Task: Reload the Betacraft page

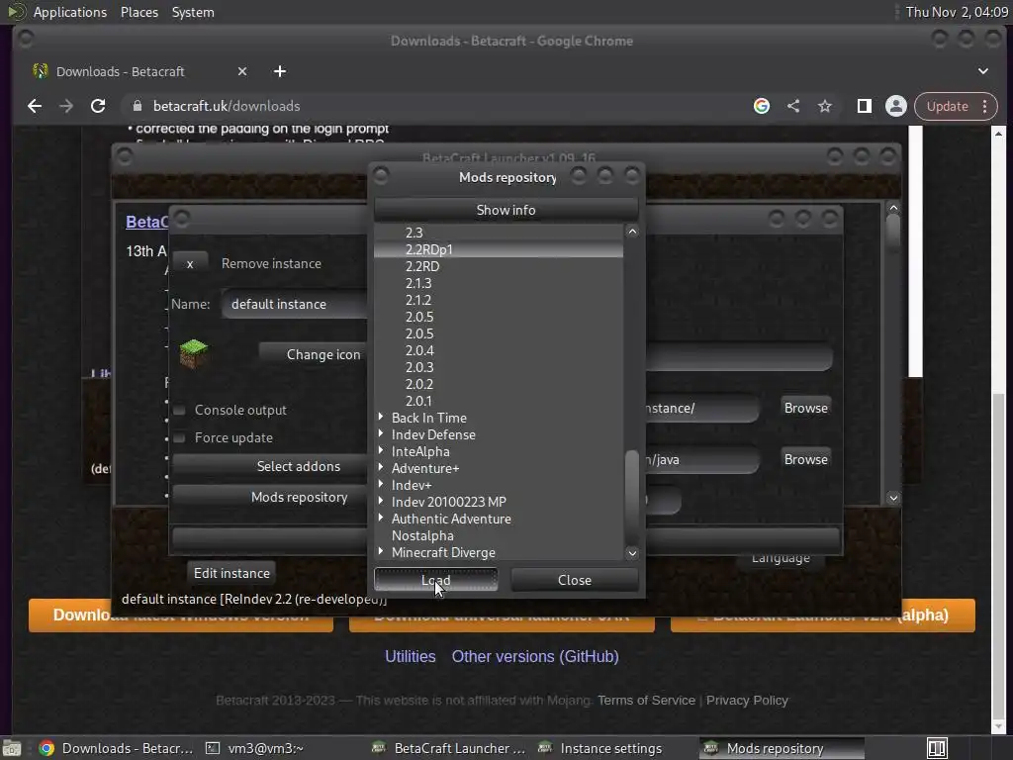Action: click(98, 106)
